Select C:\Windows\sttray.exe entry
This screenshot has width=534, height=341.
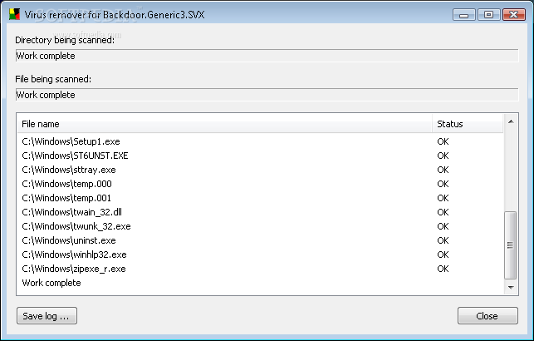pyautogui.click(x=68, y=170)
